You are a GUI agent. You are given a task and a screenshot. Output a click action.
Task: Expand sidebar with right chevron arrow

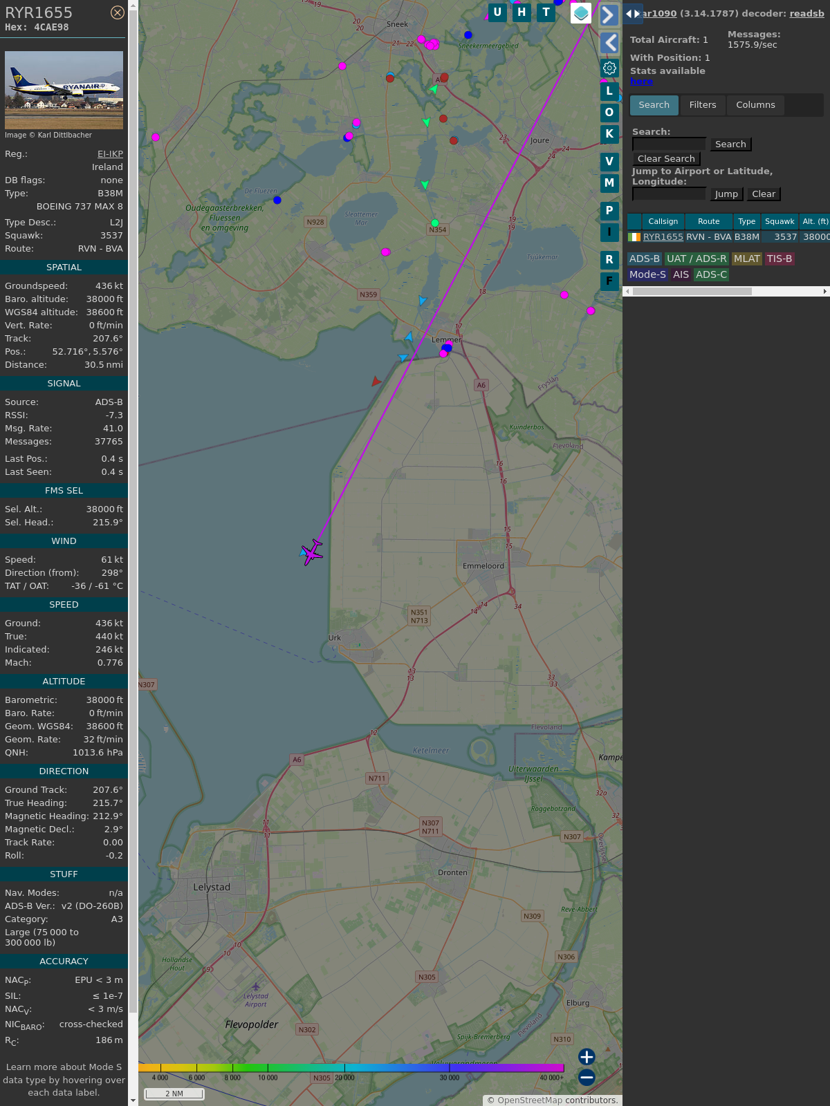609,15
